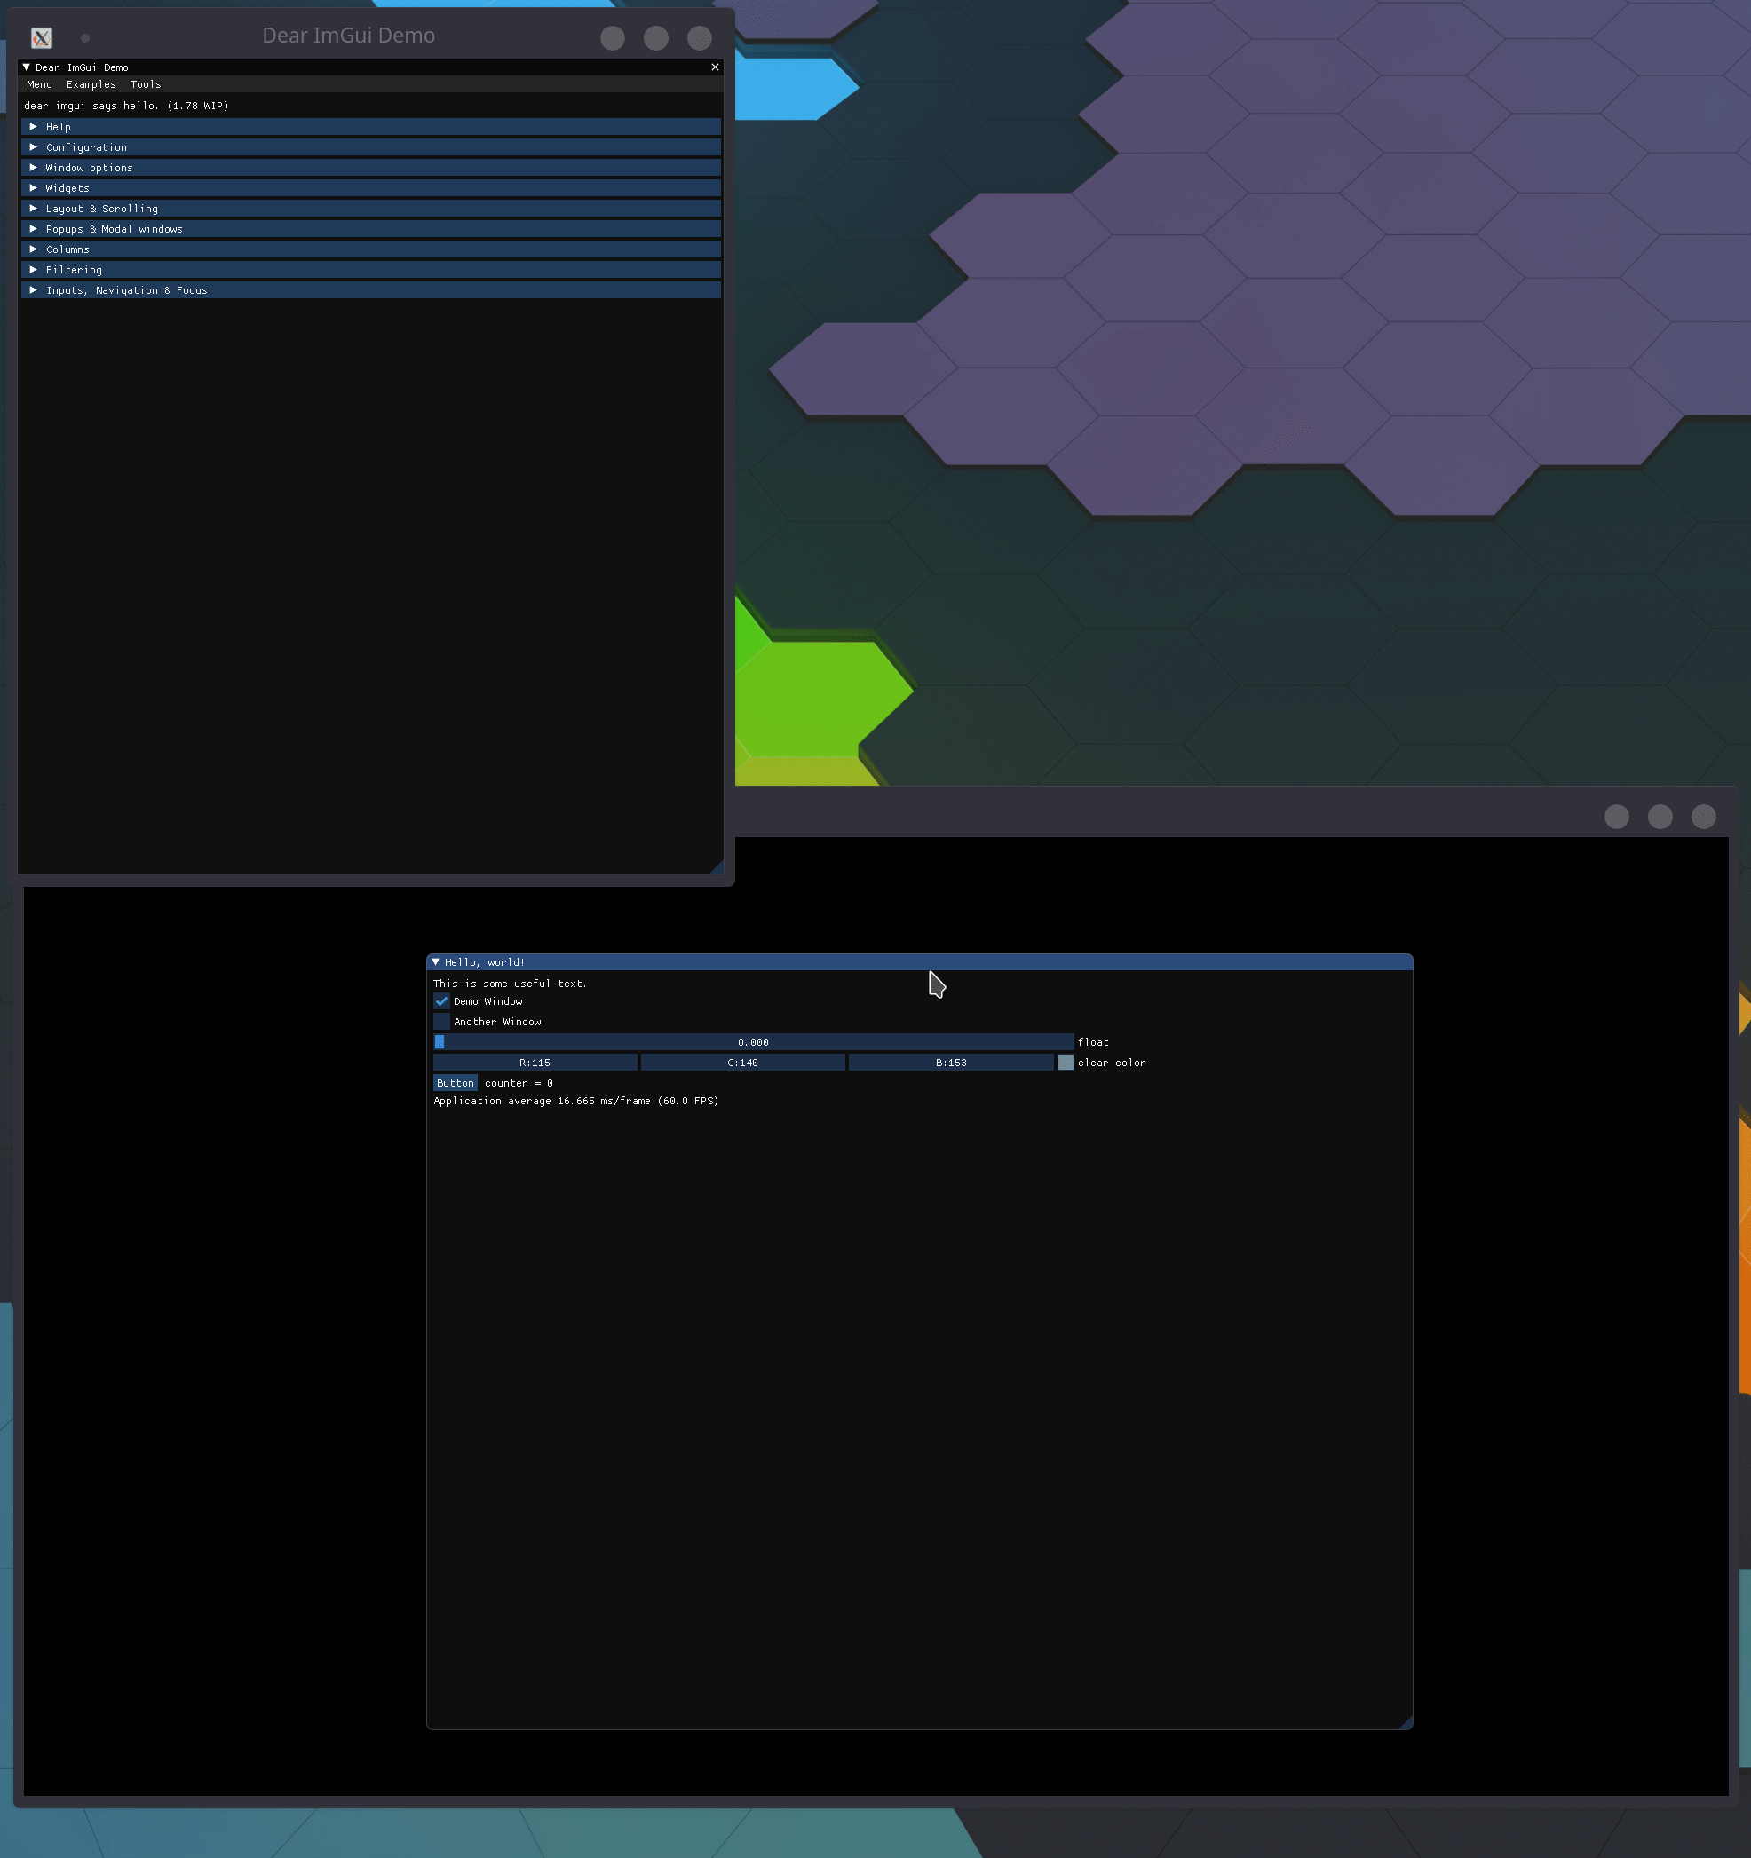Click the clear color swatch
The height and width of the screenshot is (1858, 1751).
pos(1065,1063)
